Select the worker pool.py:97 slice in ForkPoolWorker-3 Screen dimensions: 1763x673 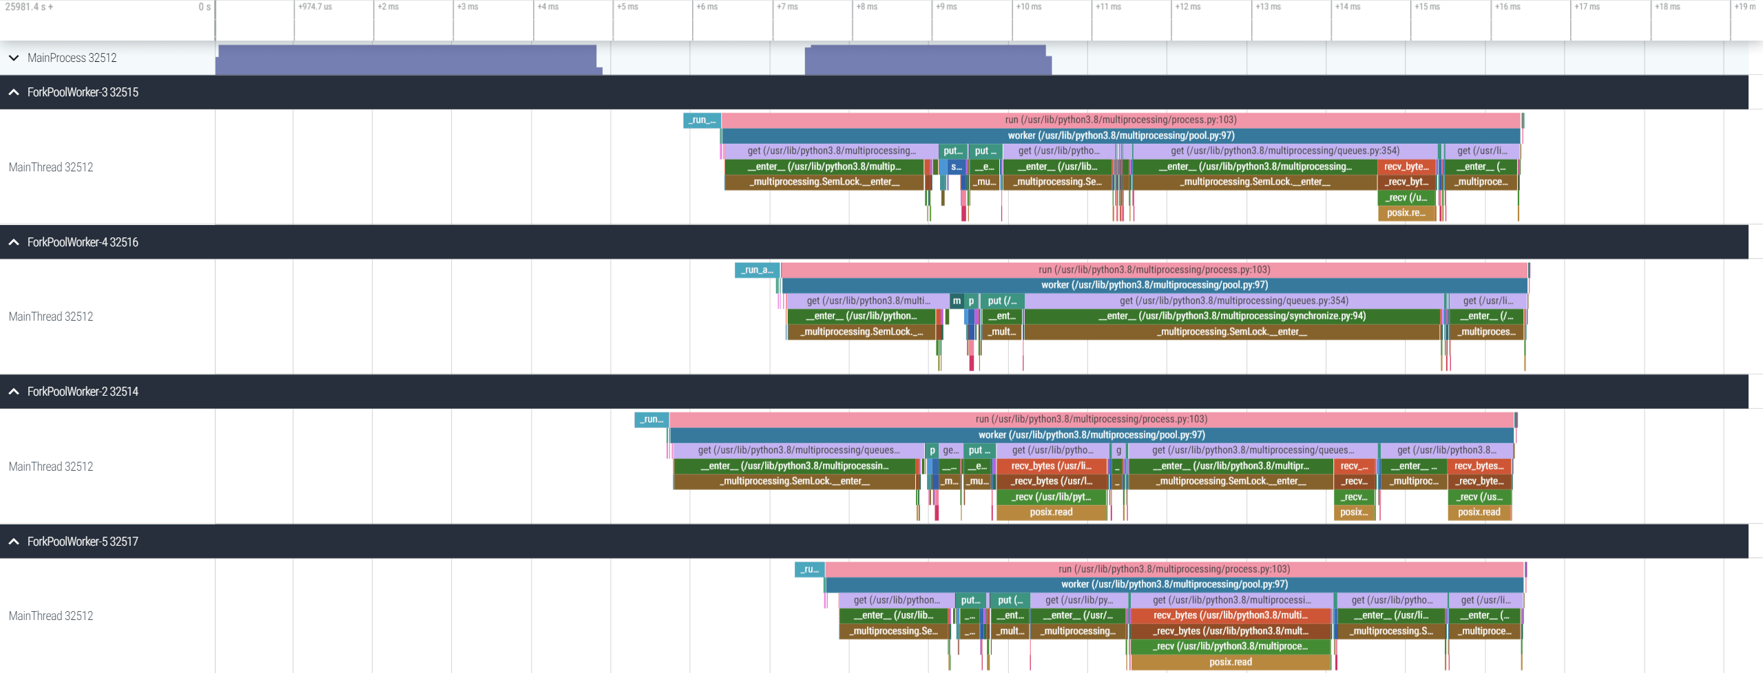1120,136
